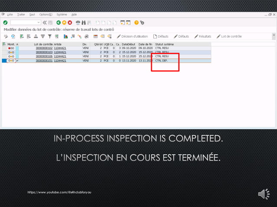Screen dimensions: 277x207
Task: Click the Details glasses icon in list toolbar
Action: click(x=6, y=36)
